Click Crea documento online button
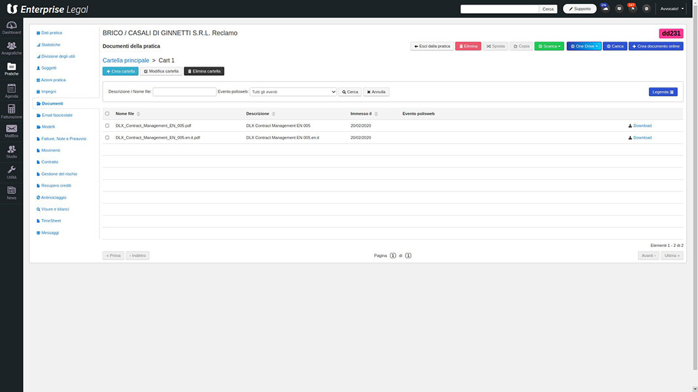Screen dimensions: 698x392 tap(655, 46)
